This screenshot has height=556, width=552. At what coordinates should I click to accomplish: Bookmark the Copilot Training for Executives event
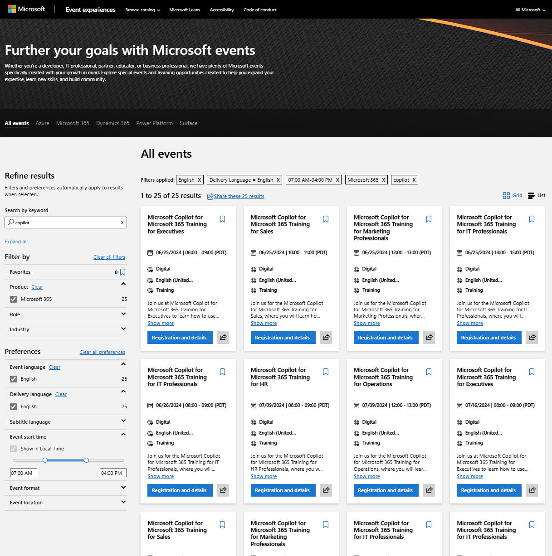pyautogui.click(x=222, y=219)
